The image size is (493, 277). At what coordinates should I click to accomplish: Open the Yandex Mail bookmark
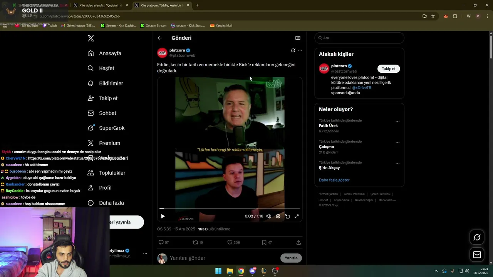tap(221, 26)
